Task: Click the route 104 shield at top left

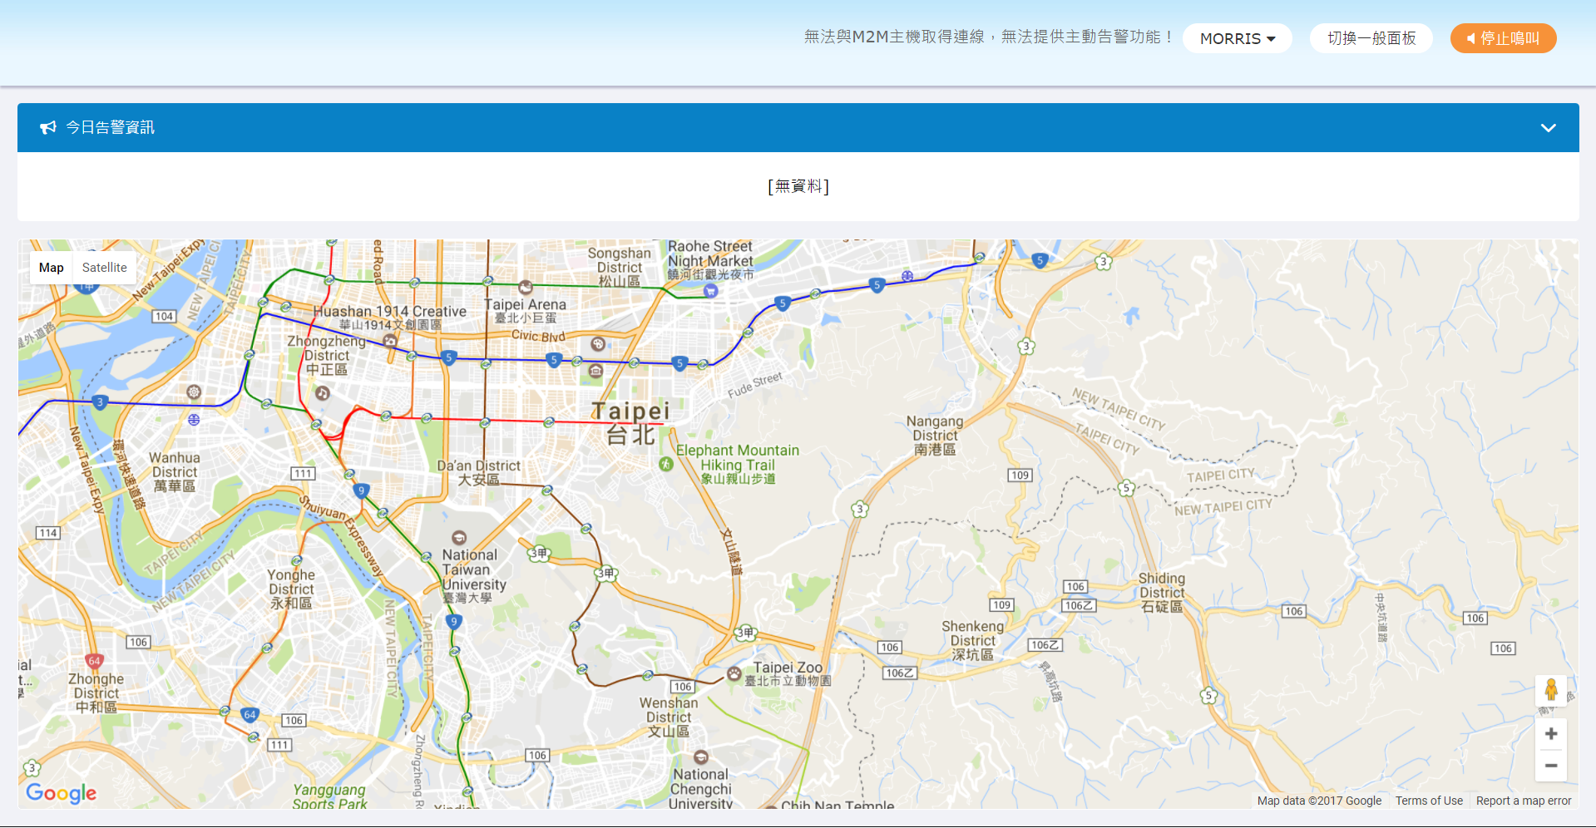Action: 164,316
